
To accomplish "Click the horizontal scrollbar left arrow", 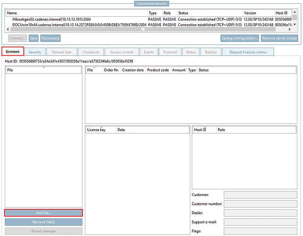I will coord(8,29).
